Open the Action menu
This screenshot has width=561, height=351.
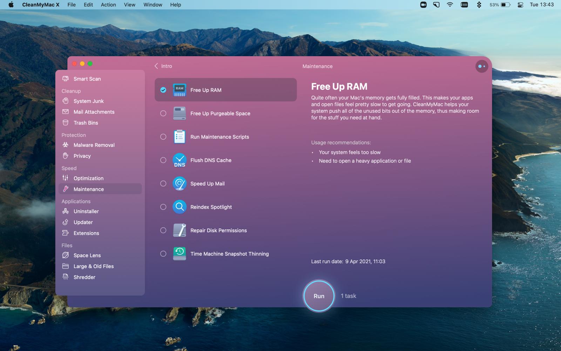point(108,5)
